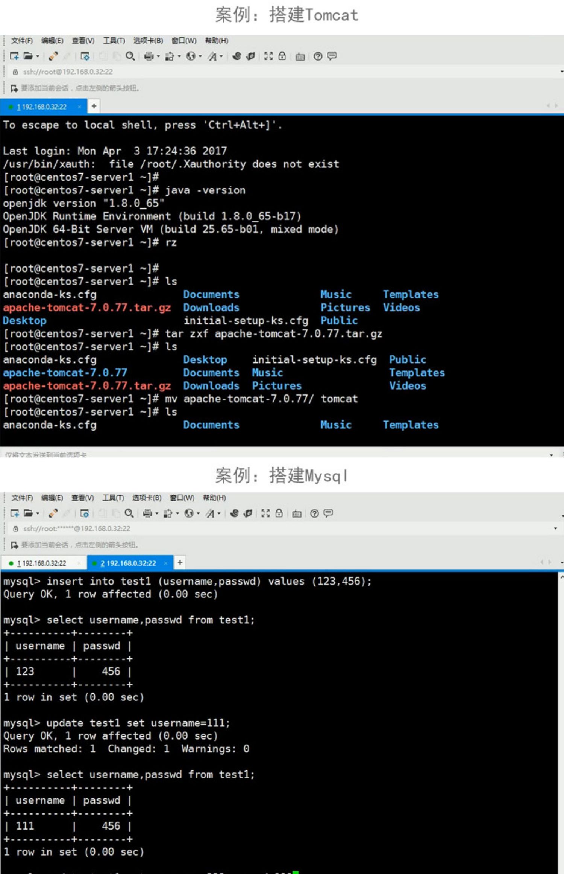564x874 pixels.
Task: Click the Reconnect icon in the Tomcat window
Action: click(x=53, y=56)
